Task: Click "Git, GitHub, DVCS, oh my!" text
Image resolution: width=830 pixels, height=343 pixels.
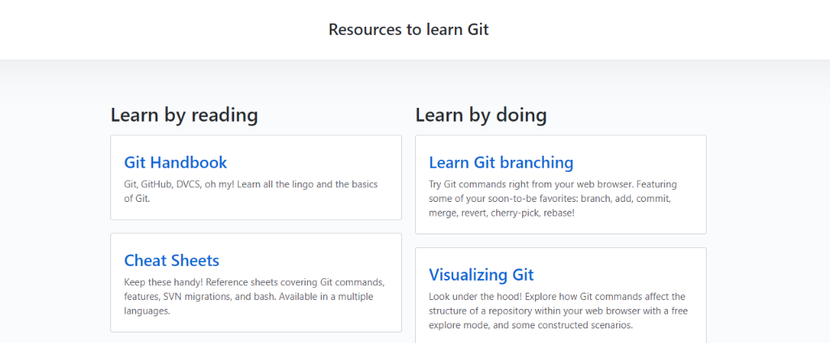Action: (x=173, y=184)
